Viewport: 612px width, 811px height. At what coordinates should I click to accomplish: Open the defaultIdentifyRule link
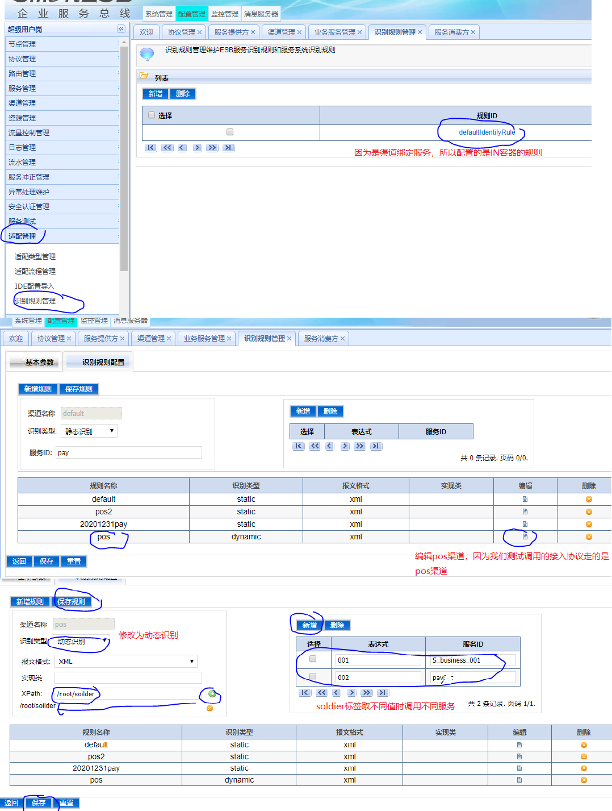tap(487, 132)
